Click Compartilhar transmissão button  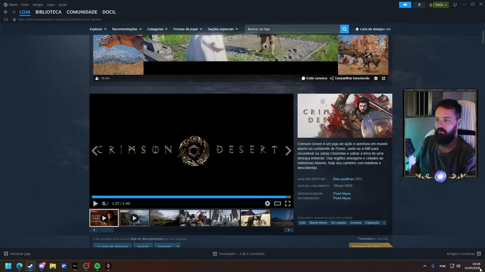(x=349, y=78)
